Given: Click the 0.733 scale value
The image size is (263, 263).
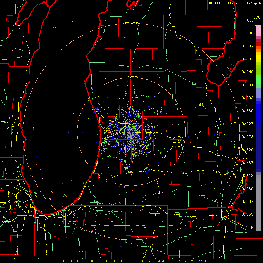Looking at the screenshot, I should click(248, 98).
